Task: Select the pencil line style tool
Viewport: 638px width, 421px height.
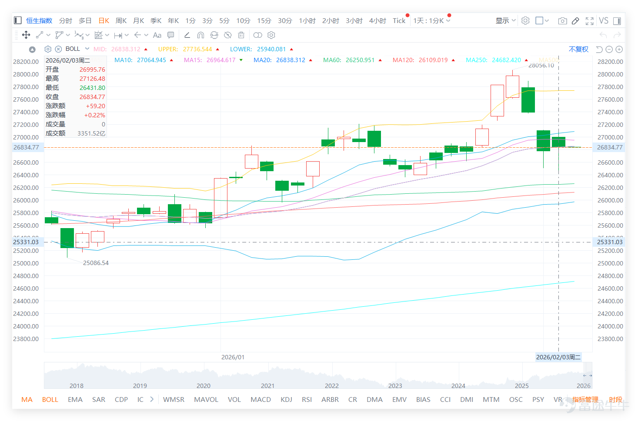Action: (x=187, y=35)
